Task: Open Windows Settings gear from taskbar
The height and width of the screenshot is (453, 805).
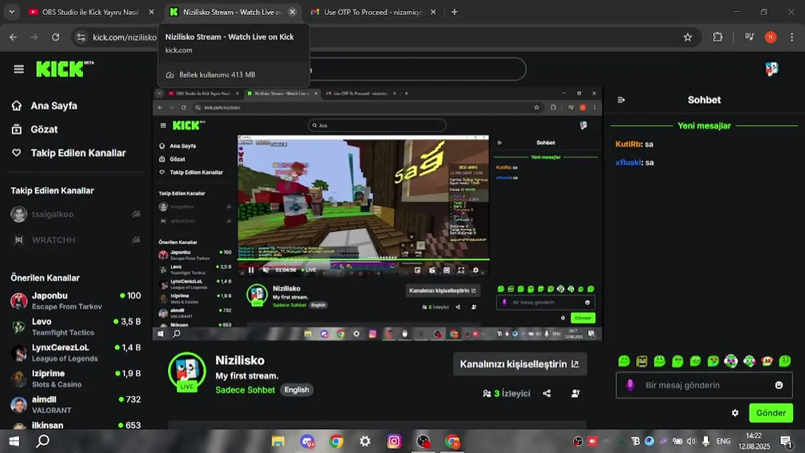Action: click(x=365, y=442)
